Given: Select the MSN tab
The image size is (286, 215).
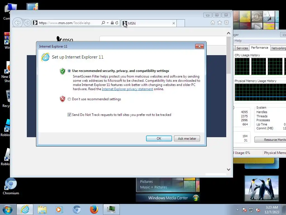Looking at the screenshot, I should click(149, 23).
